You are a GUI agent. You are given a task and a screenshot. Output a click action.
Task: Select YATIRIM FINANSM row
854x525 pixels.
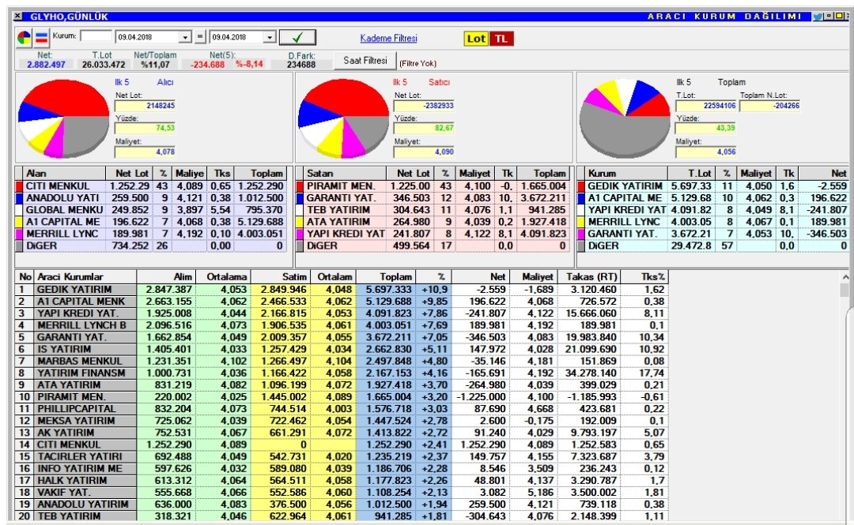click(341, 373)
